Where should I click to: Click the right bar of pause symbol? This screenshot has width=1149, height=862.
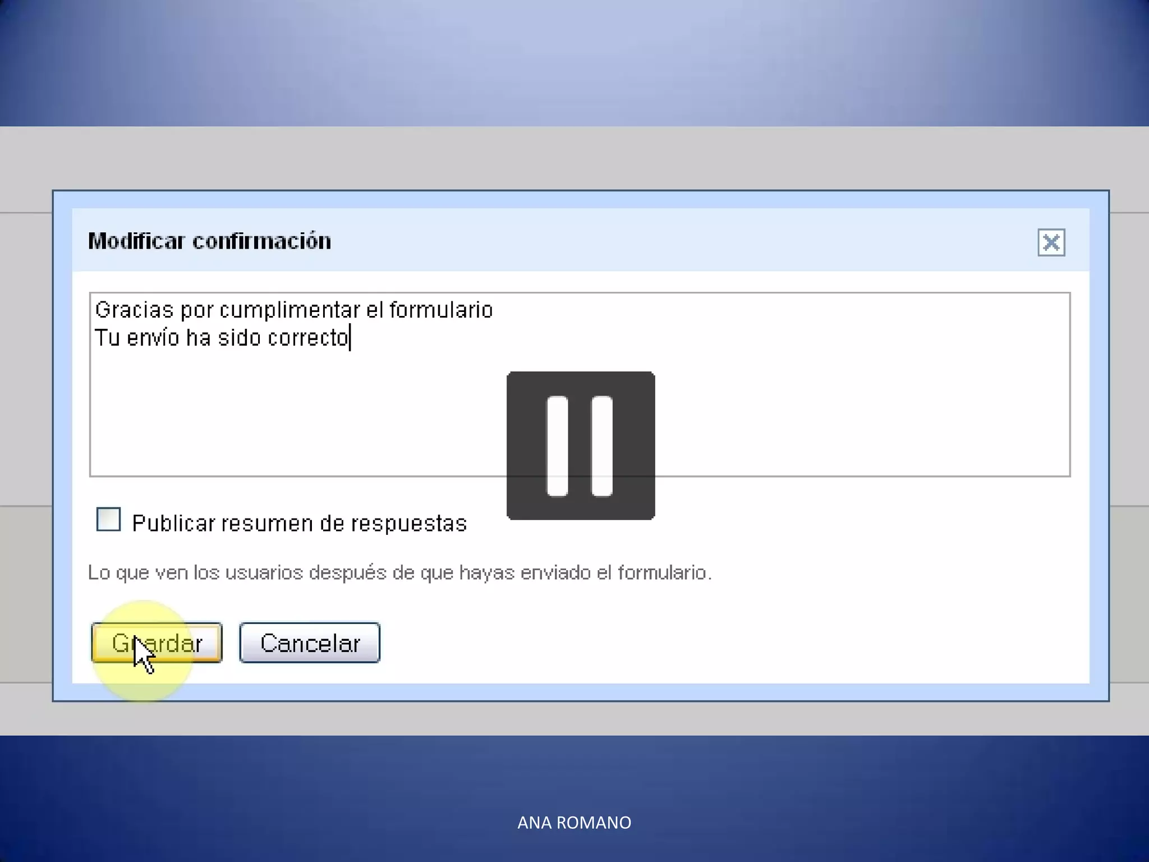coord(602,446)
